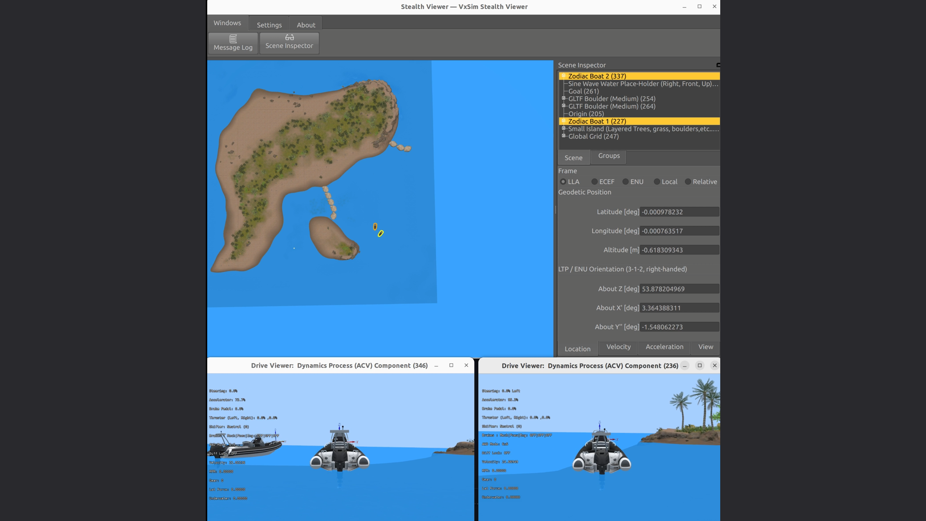
Task: Click the Latitude [deg] input field
Action: click(679, 212)
